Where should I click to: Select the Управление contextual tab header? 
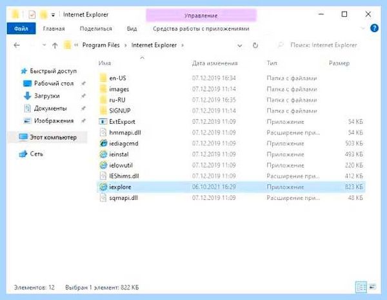pyautogui.click(x=201, y=15)
